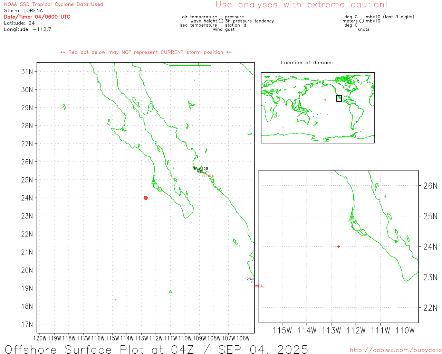The width and height of the screenshot is (442, 354).
Task: Click the 111W label on the inset map
Action: click(x=380, y=330)
